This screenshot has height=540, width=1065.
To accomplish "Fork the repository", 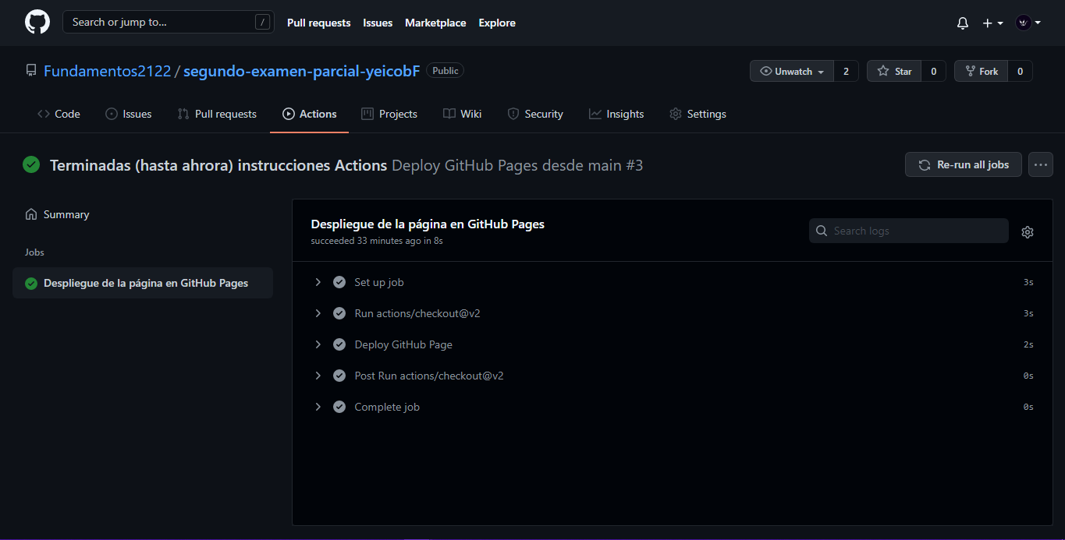I will point(981,71).
